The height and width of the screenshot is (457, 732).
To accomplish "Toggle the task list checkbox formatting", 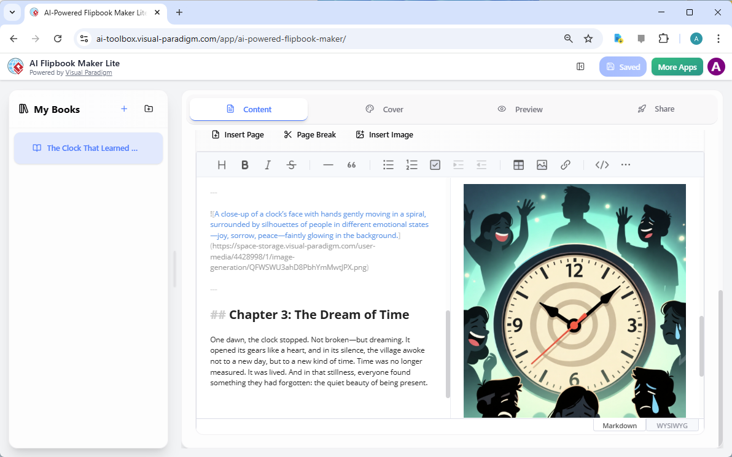I will (x=435, y=164).
